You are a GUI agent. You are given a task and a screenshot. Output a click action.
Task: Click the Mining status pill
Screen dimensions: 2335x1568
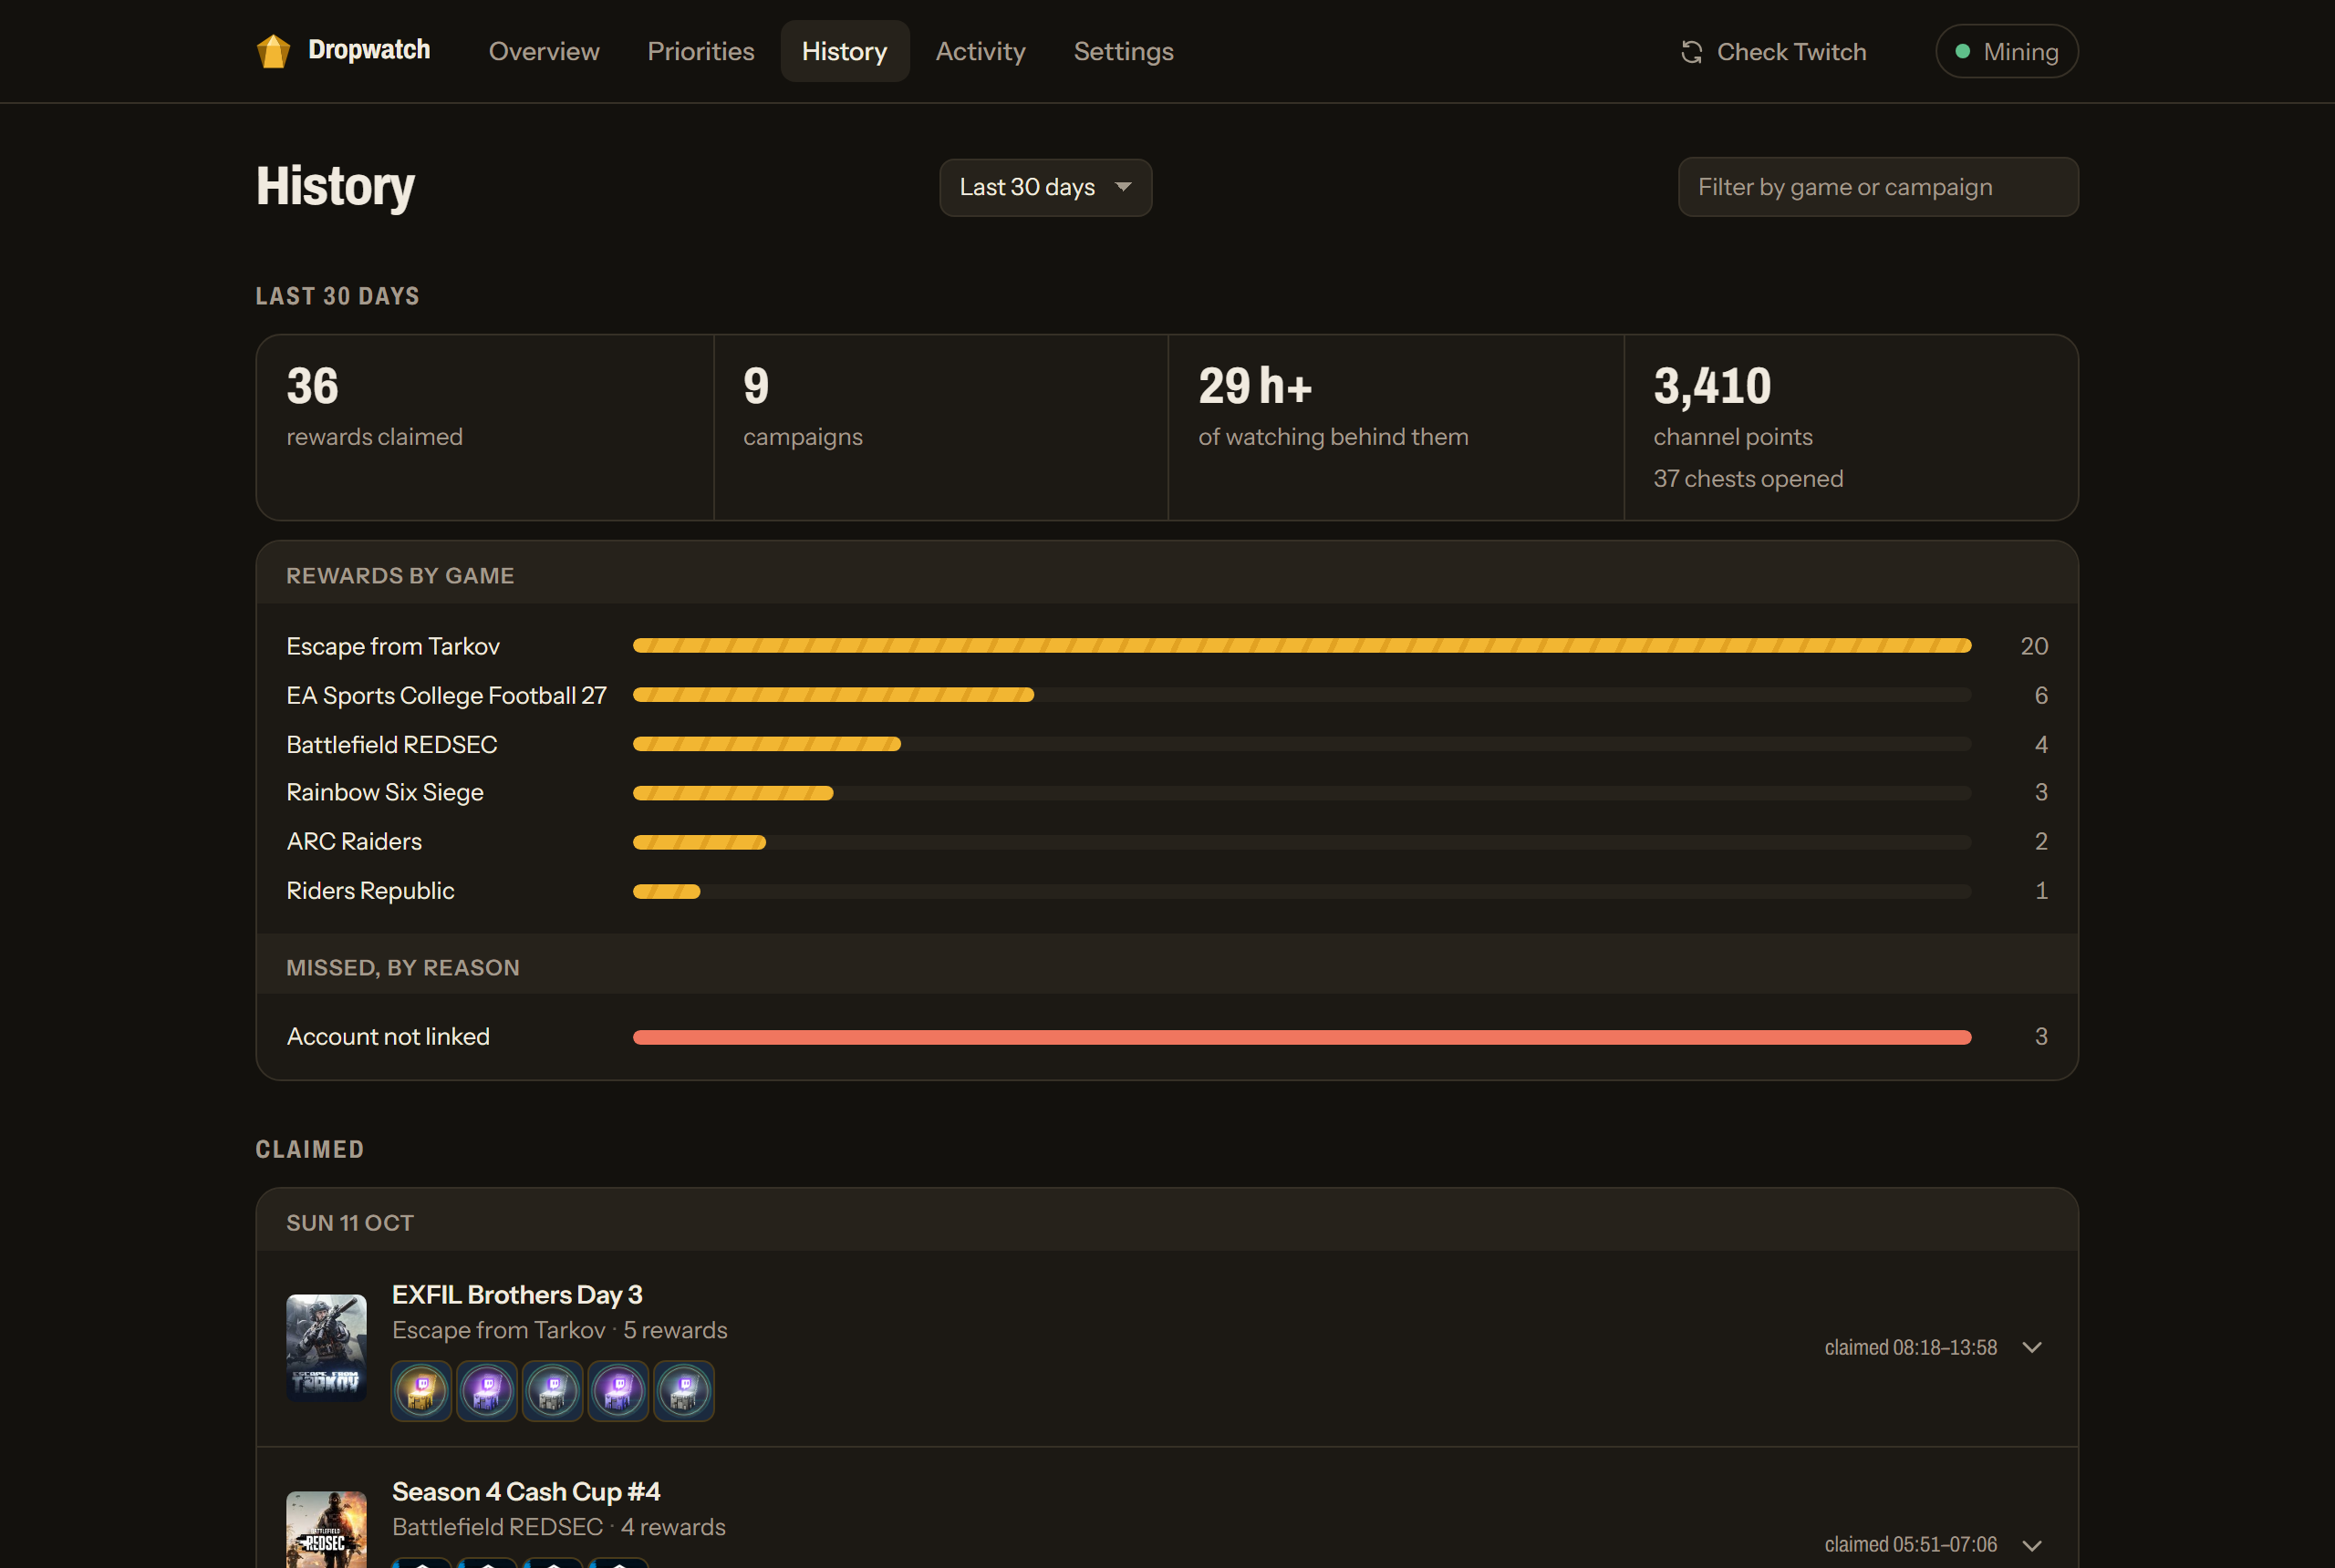tap(2006, 51)
